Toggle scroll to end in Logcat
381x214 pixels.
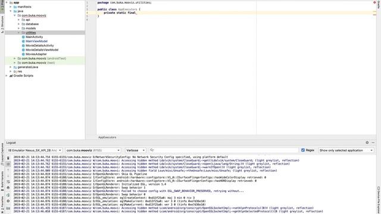(8, 164)
